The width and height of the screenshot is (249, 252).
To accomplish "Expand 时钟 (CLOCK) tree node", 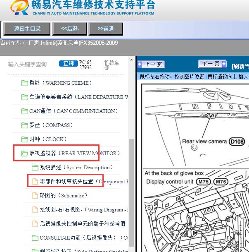I will coord(48,139).
